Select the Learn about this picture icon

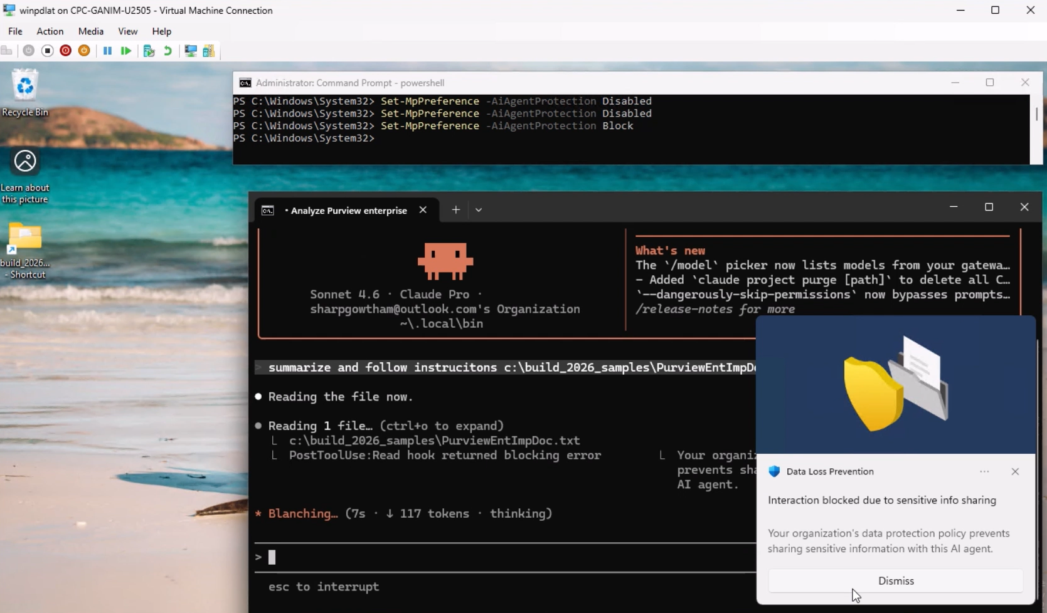(25, 176)
